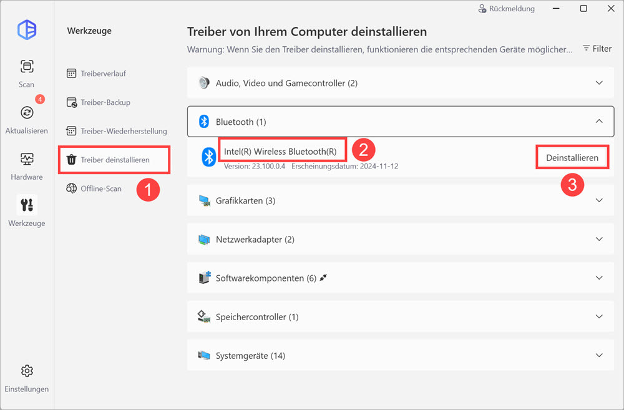Screen dimensions: 624x410
Task: Close the Driver Easy window
Action: pyautogui.click(x=611, y=8)
